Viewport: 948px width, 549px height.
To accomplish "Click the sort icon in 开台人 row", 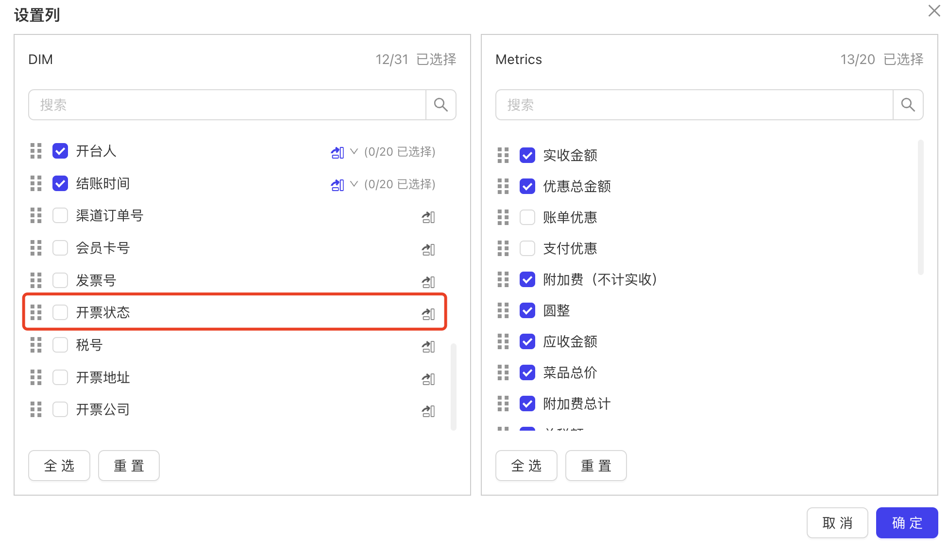I will tap(338, 152).
